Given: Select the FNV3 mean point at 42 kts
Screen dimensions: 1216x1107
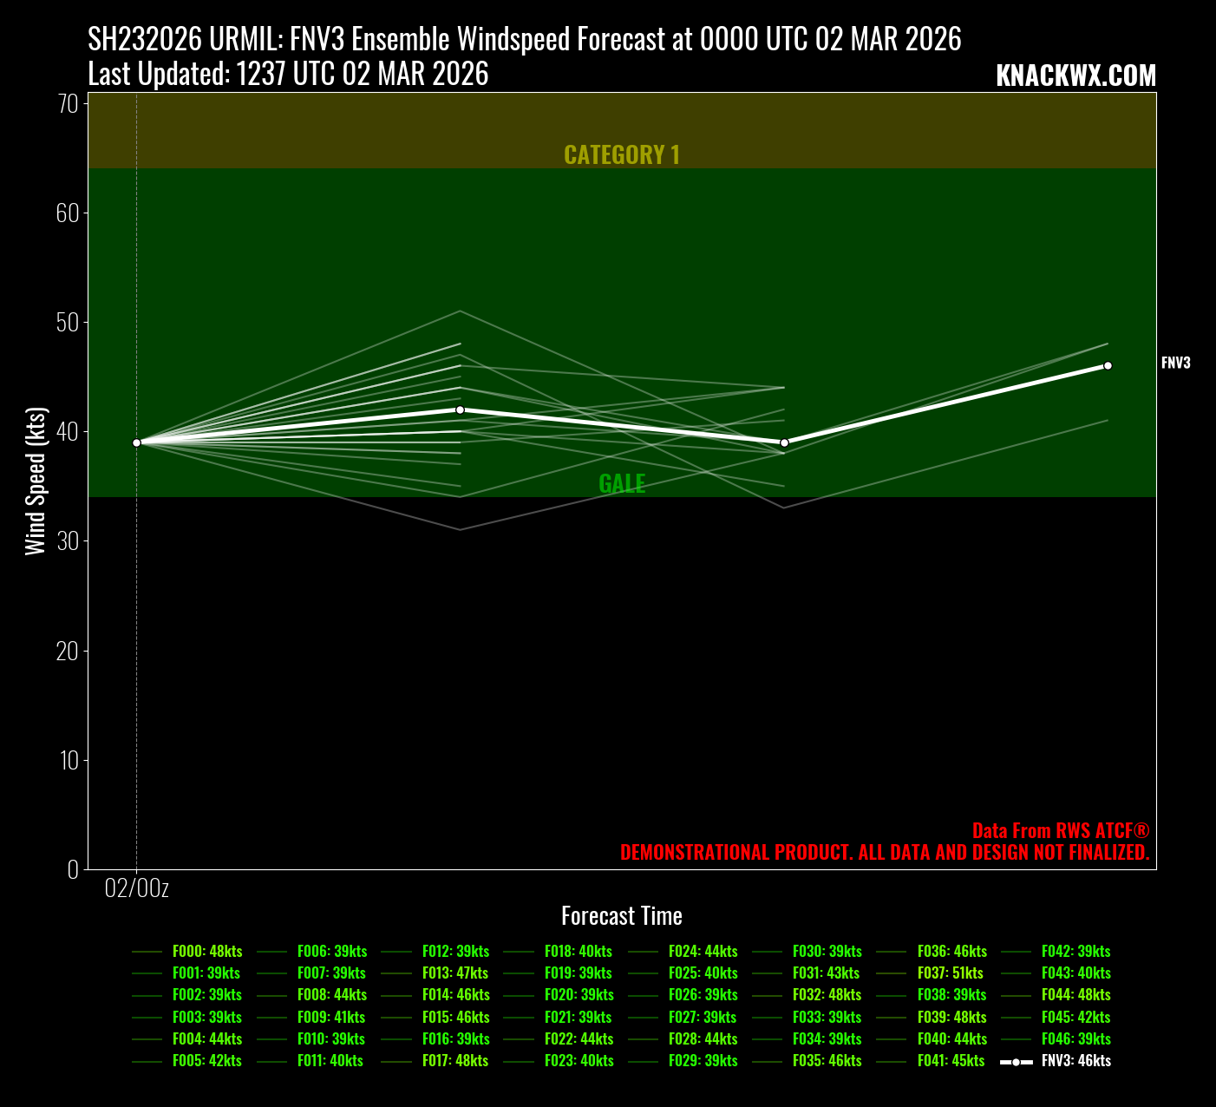Looking at the screenshot, I should point(460,409).
